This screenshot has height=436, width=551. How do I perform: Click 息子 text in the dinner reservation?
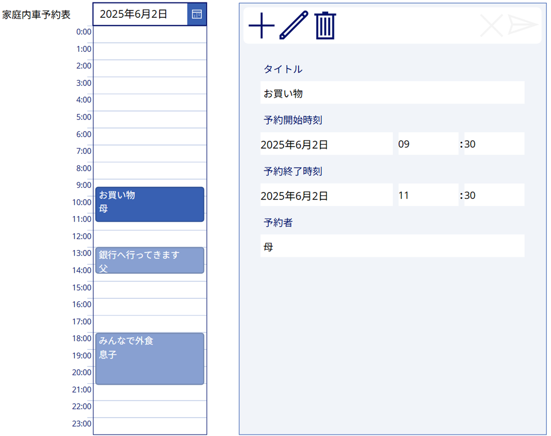coord(108,355)
